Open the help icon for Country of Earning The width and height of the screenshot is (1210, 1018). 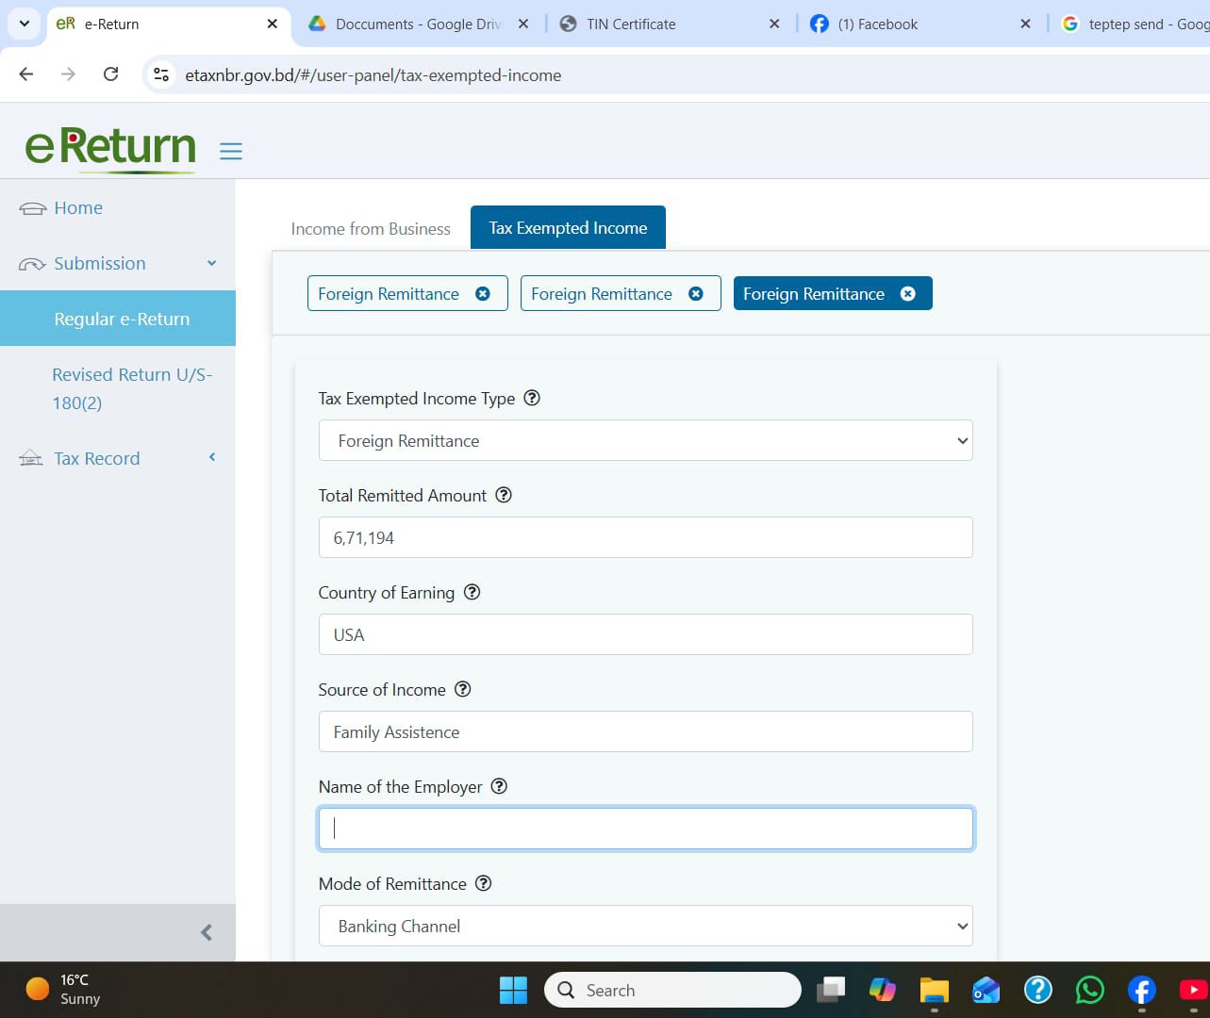(472, 592)
